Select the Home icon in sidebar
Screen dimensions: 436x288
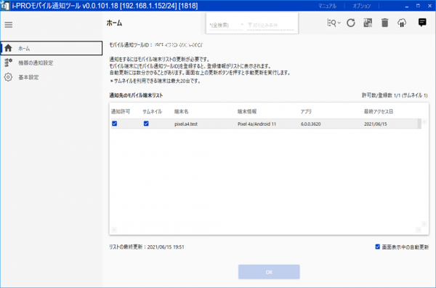point(8,48)
